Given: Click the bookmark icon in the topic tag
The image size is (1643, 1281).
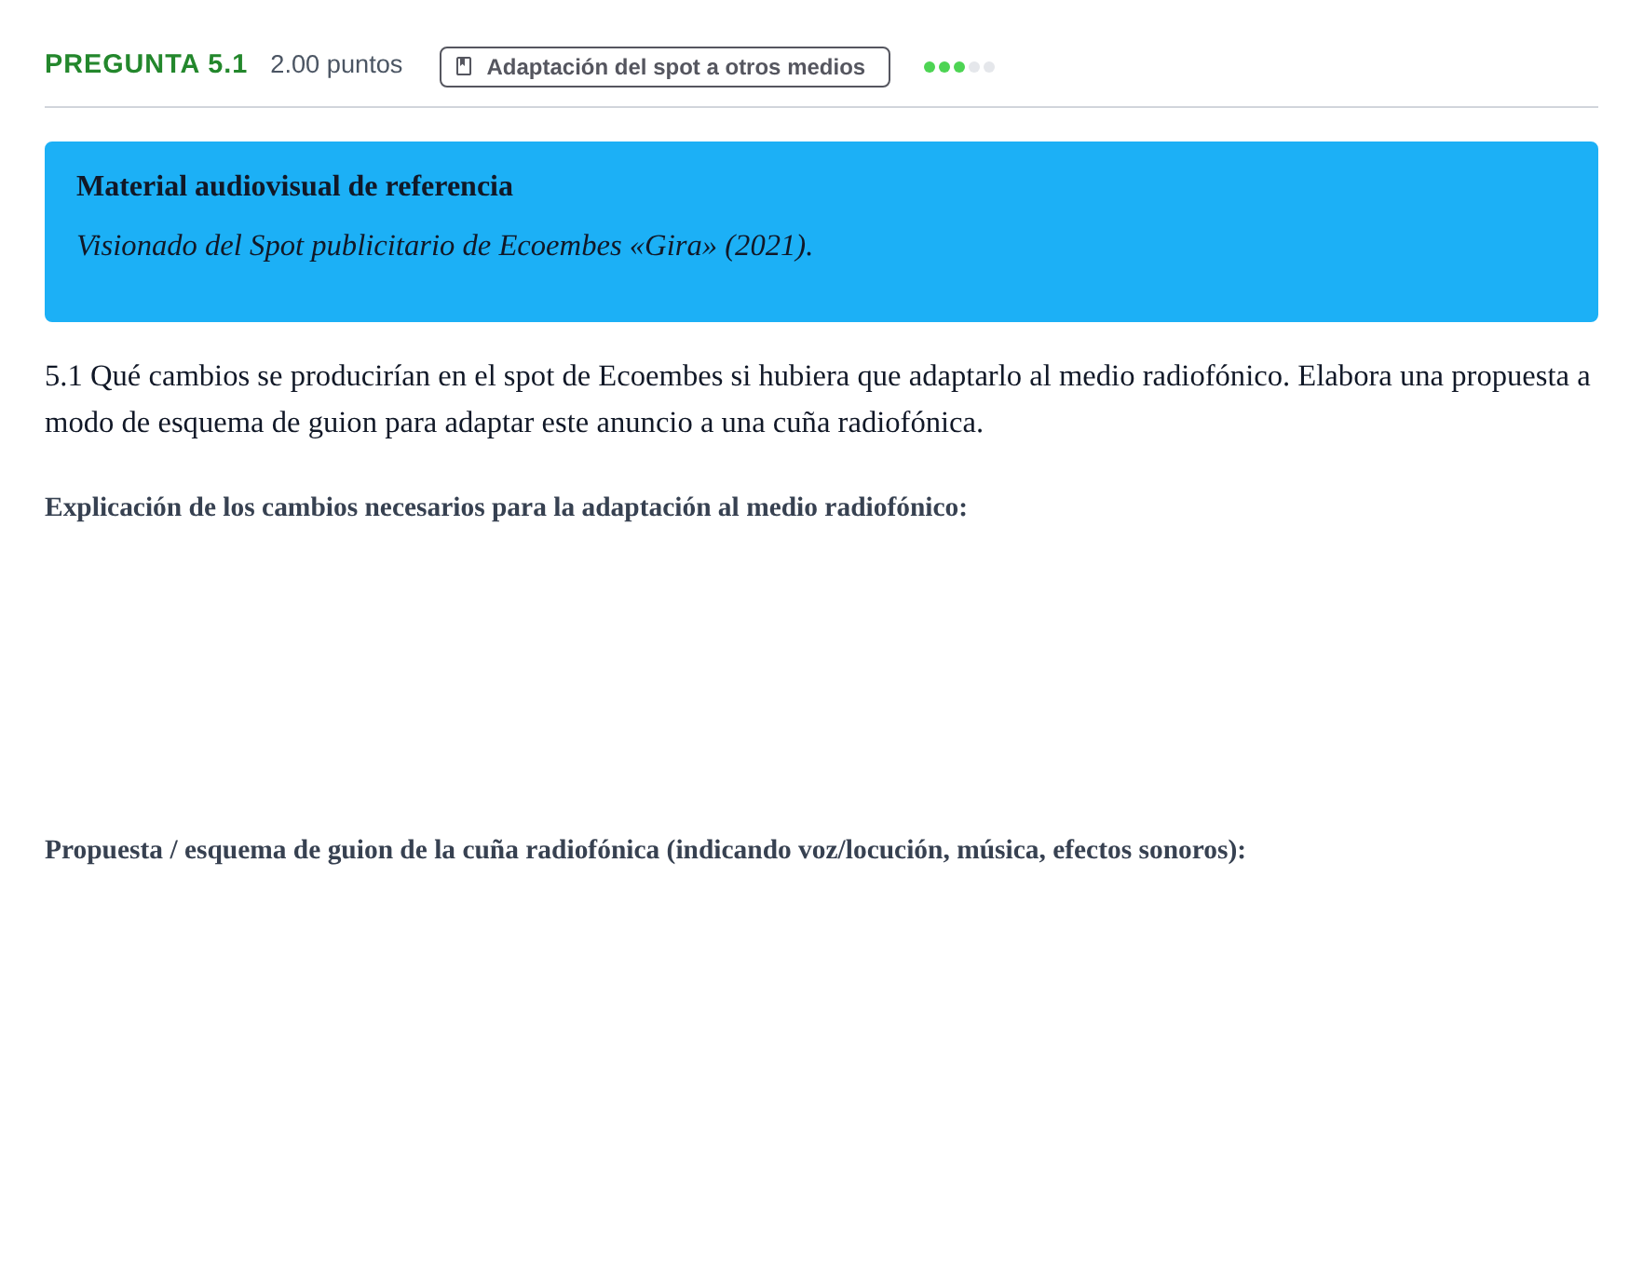Looking at the screenshot, I should 464,67.
